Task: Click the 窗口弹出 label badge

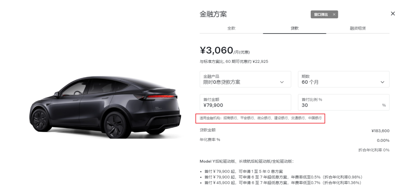Action: (x=324, y=14)
